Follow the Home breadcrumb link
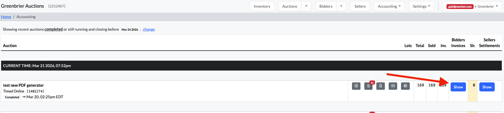The image size is (504, 113). [x=6, y=17]
